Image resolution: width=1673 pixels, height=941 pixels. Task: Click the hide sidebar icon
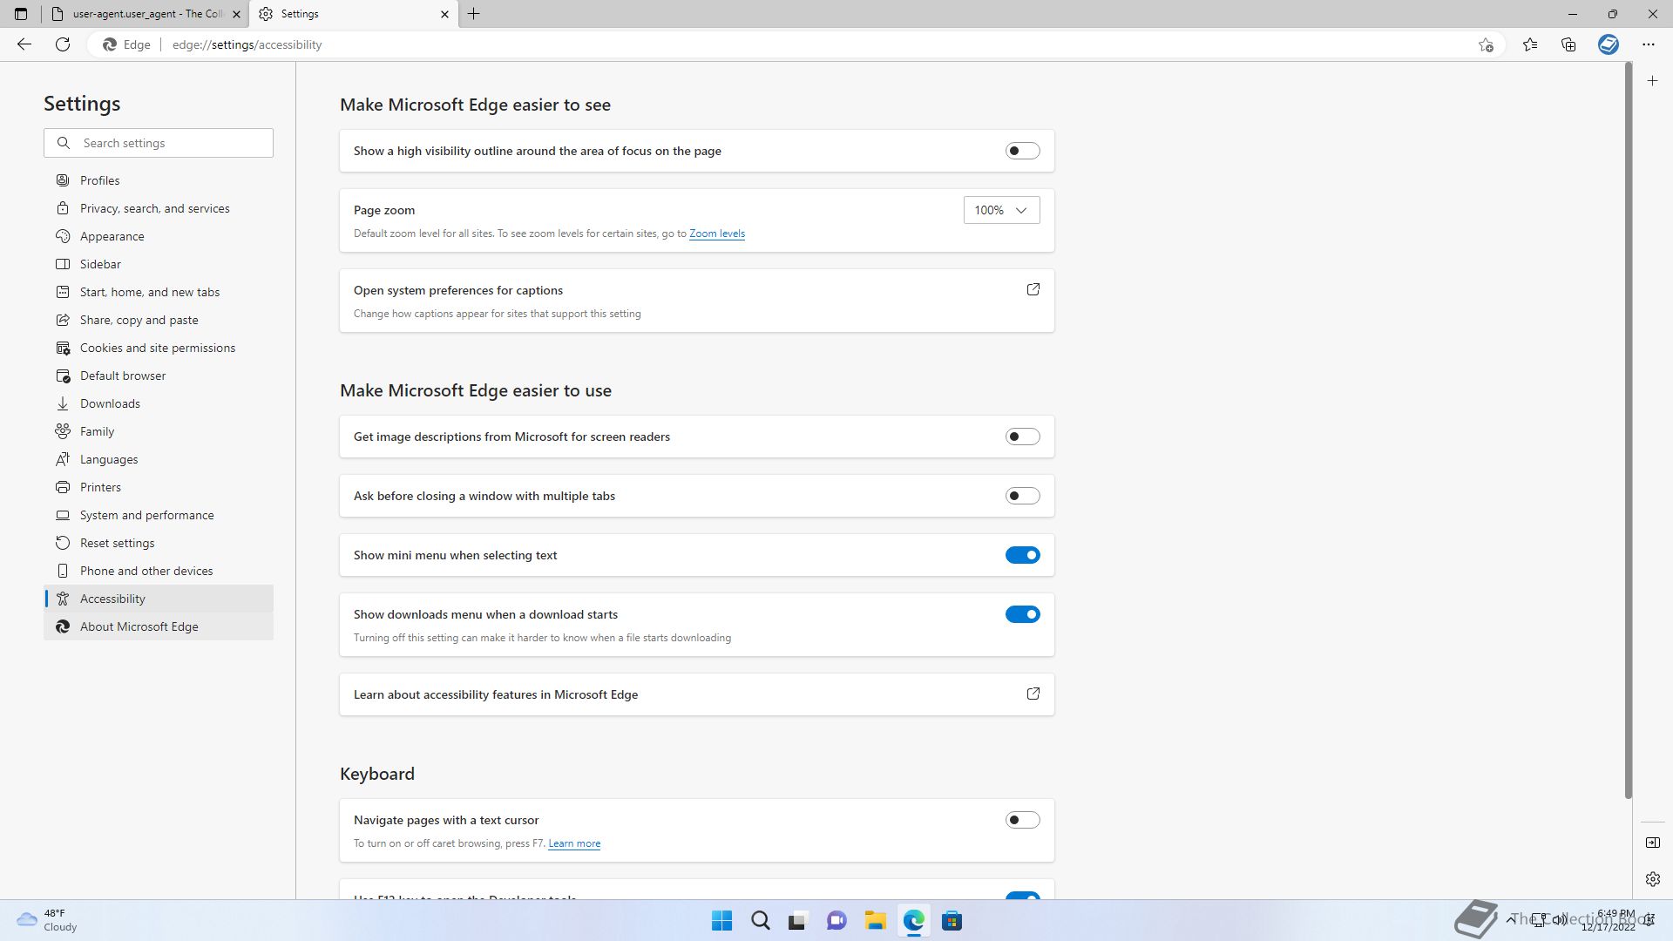pos(1653,843)
